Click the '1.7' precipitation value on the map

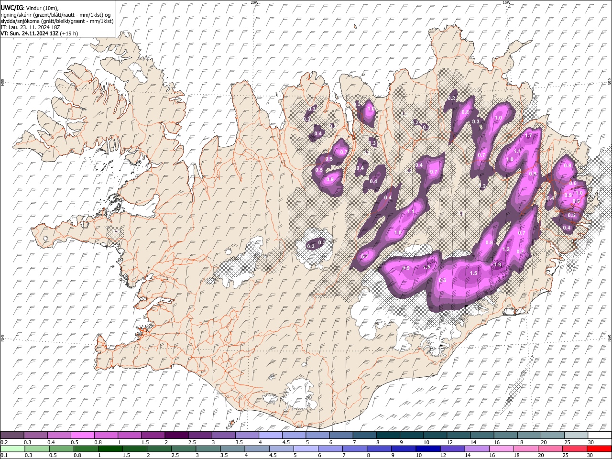(x=528, y=136)
